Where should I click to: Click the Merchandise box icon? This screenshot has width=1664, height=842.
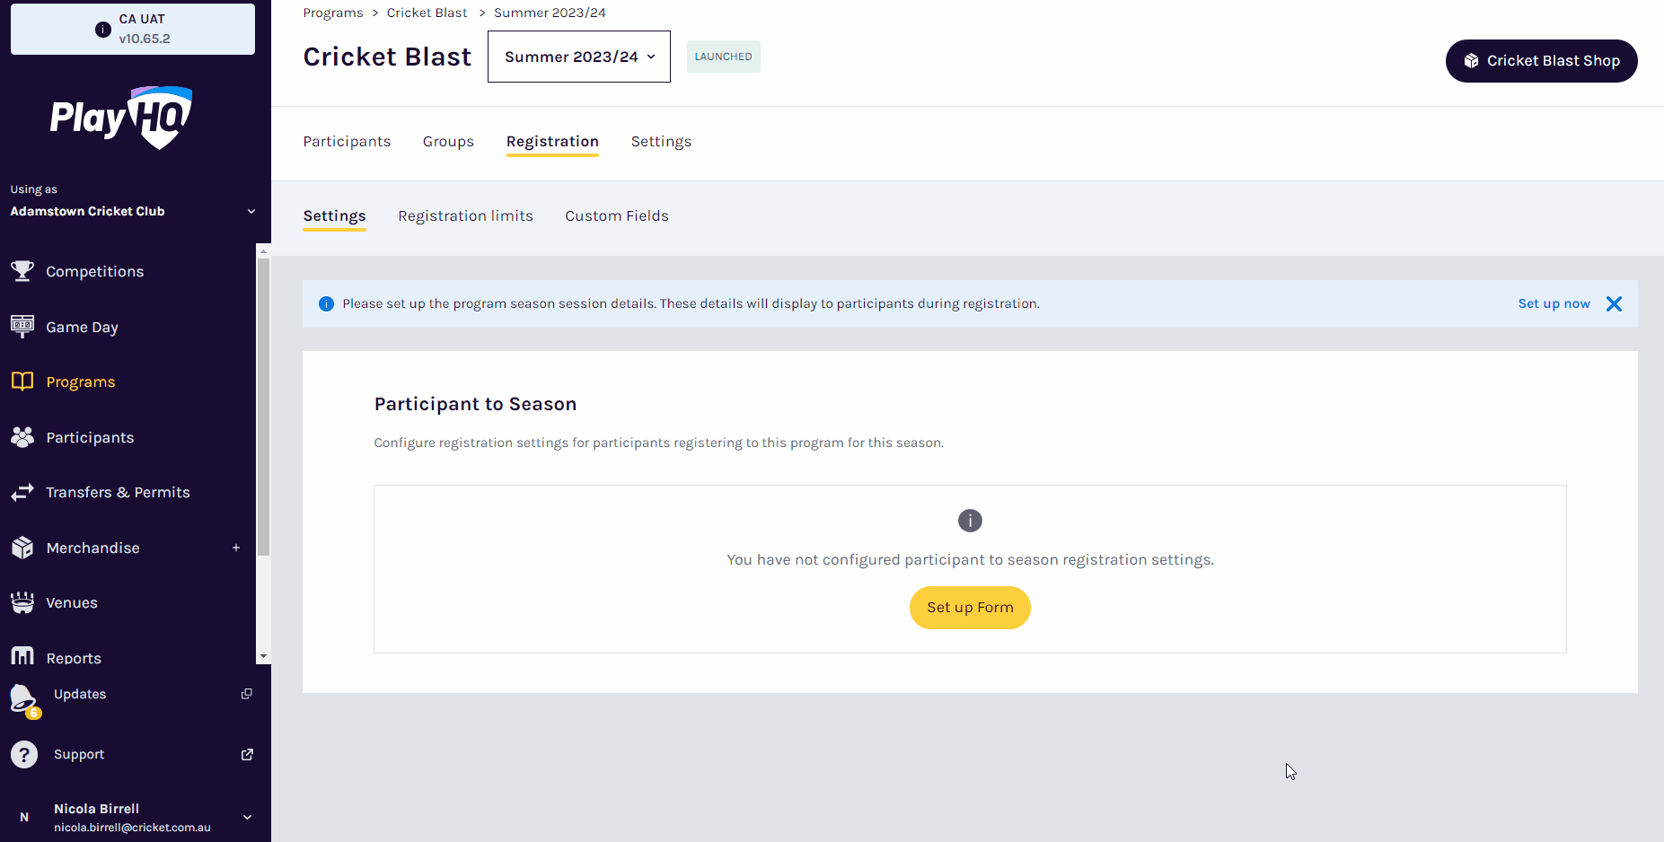(x=22, y=548)
